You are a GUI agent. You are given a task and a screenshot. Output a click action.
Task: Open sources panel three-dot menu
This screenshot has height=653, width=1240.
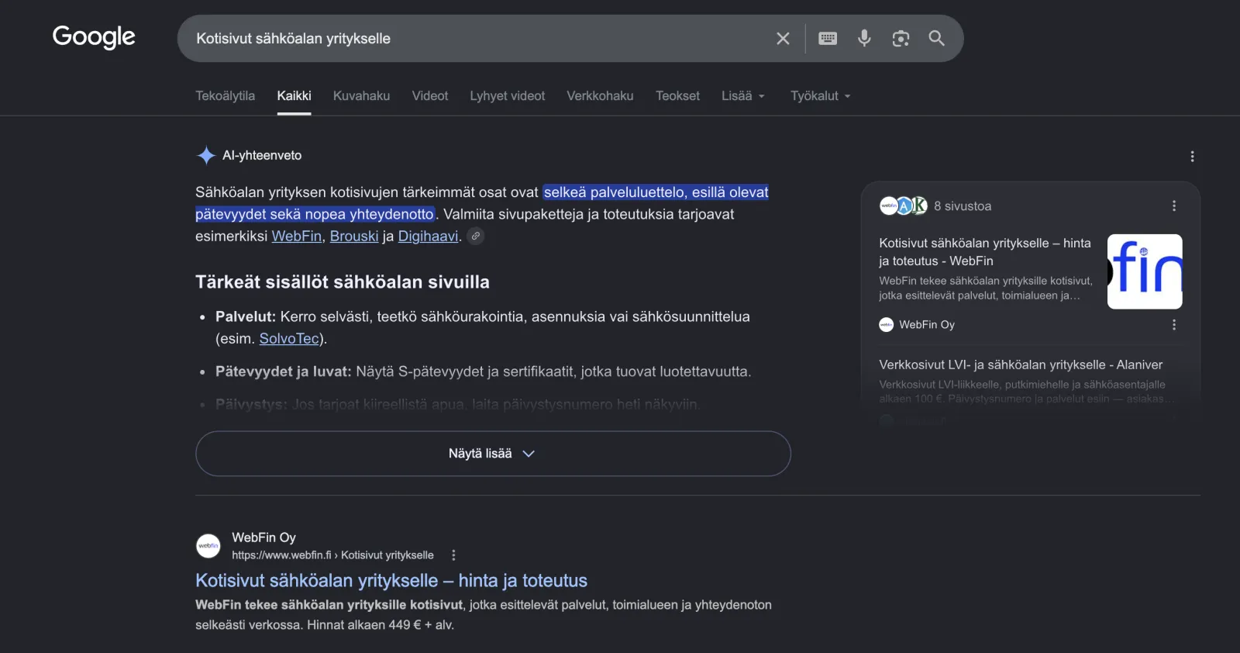pyautogui.click(x=1174, y=206)
